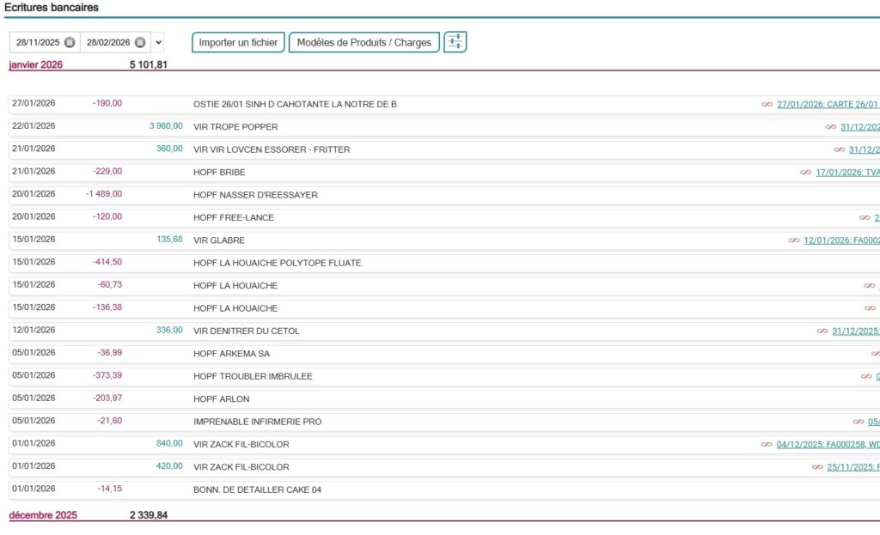Expand the date range preset dropdown
The width and height of the screenshot is (880, 535).
(158, 42)
